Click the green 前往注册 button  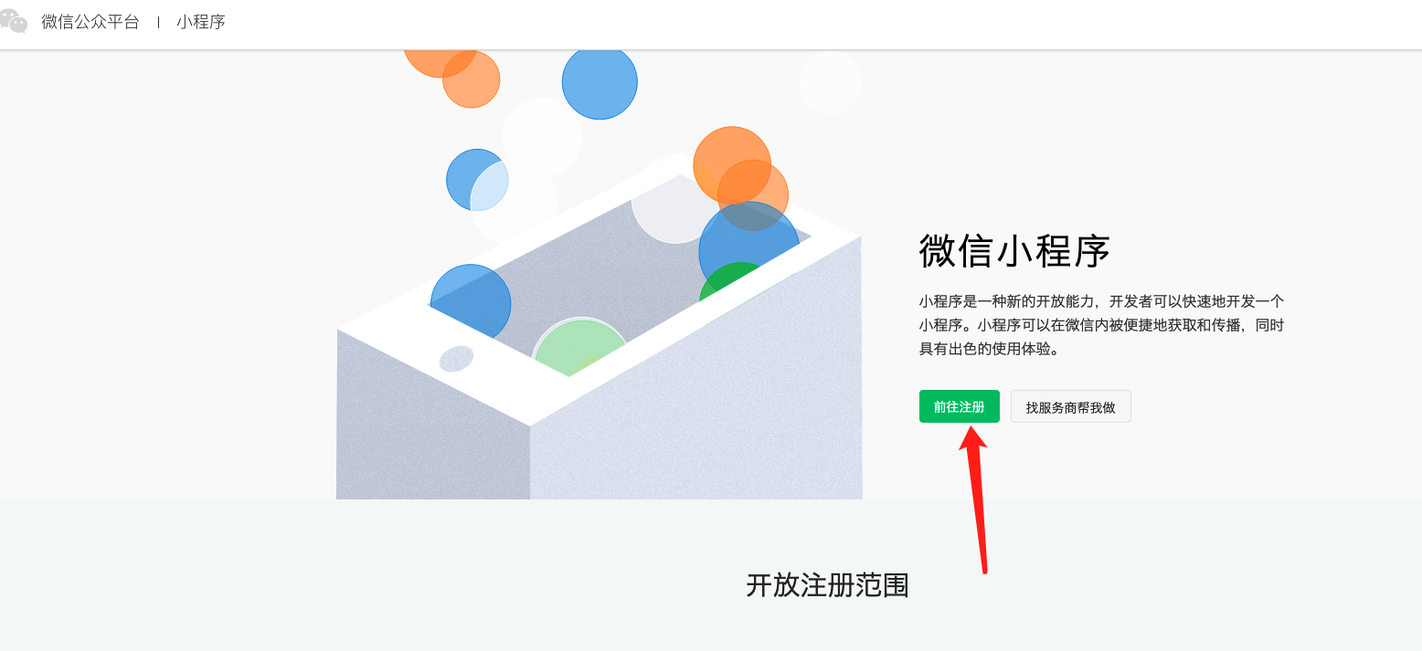(960, 407)
